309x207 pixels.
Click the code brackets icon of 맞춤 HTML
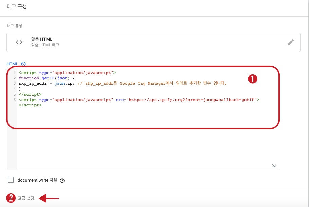click(19, 42)
